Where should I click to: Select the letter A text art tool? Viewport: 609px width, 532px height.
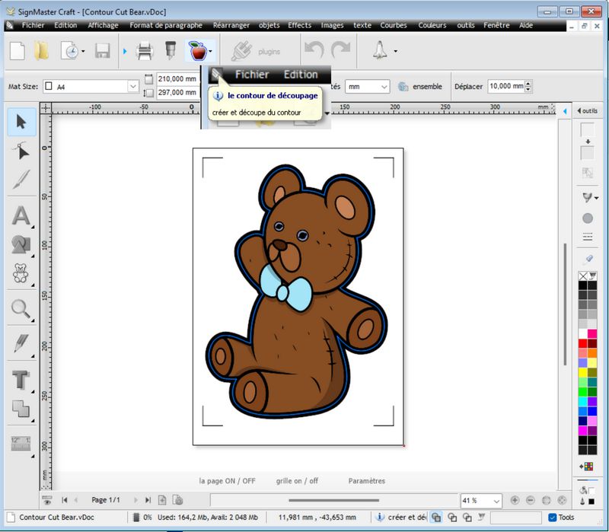pyautogui.click(x=21, y=215)
